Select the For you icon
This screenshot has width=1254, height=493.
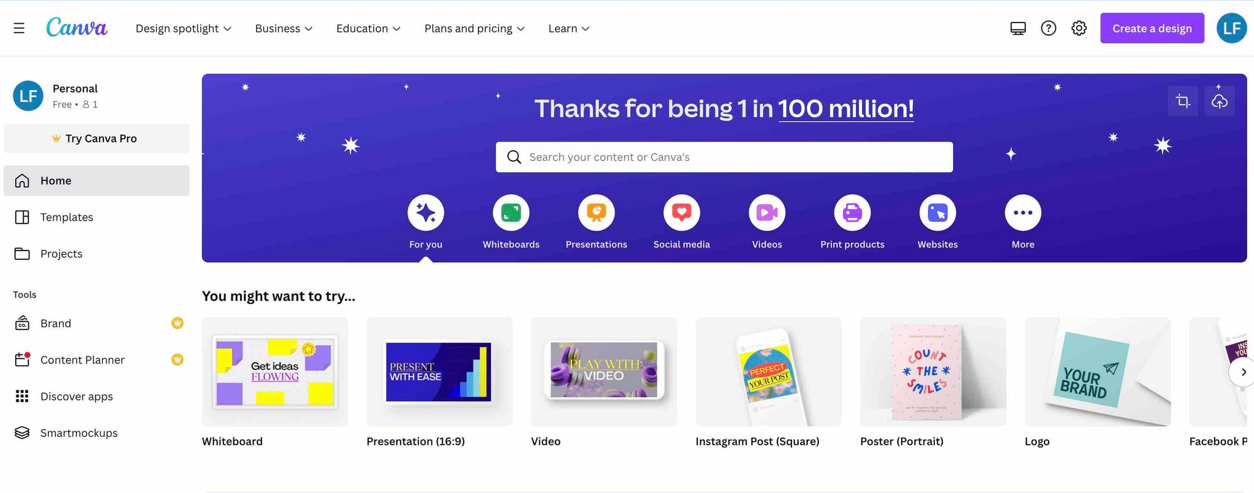tap(426, 213)
